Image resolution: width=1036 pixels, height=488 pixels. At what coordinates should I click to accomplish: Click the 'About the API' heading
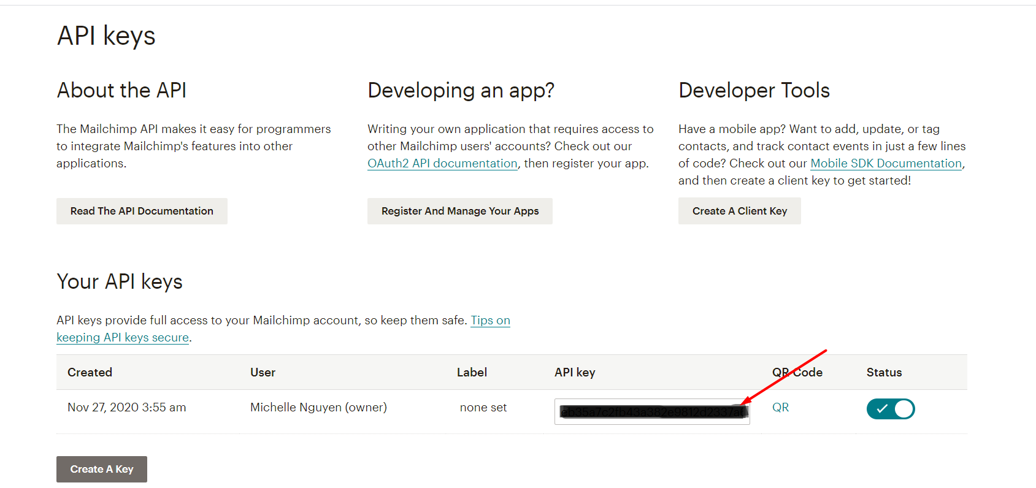pyautogui.click(x=121, y=90)
